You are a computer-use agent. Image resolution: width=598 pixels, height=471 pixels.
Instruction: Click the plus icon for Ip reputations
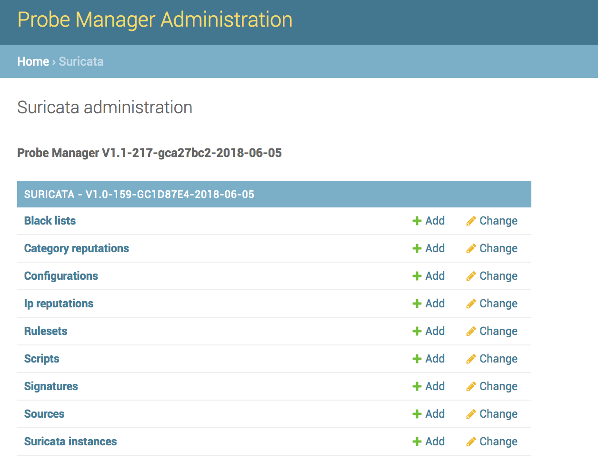[x=417, y=304]
